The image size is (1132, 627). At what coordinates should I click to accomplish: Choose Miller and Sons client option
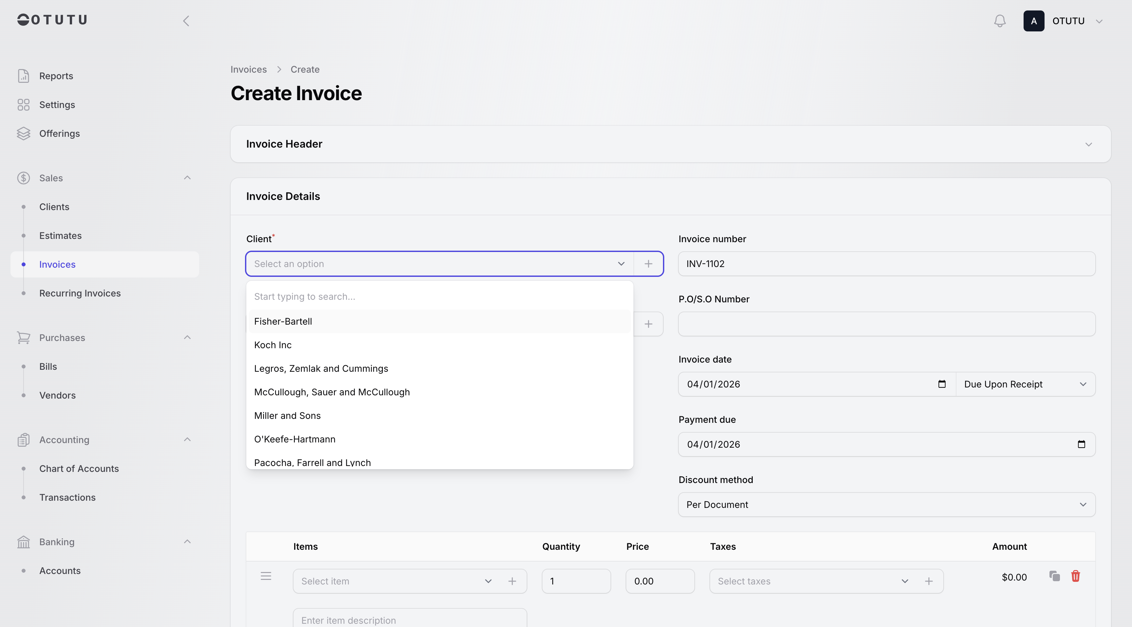click(x=287, y=416)
